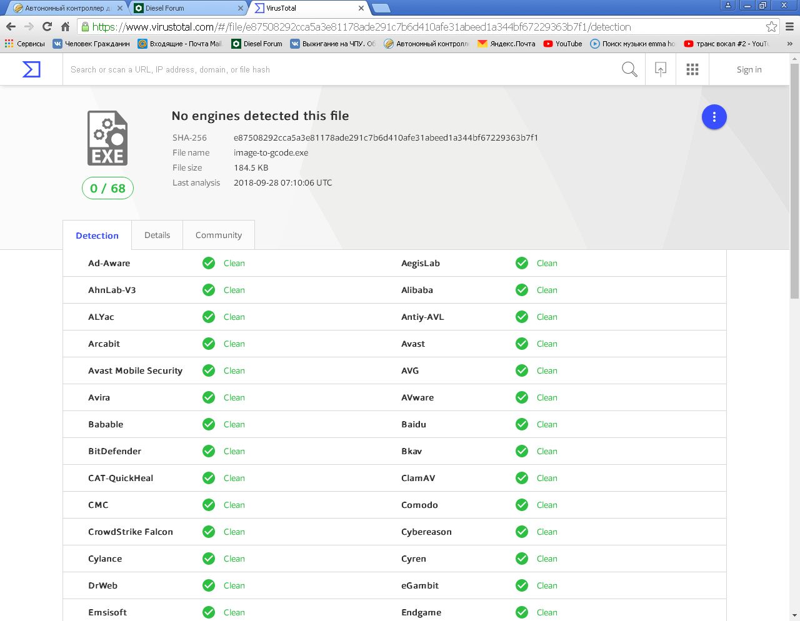
Task: Open the Diesel Forum bookmark
Action: [x=257, y=44]
